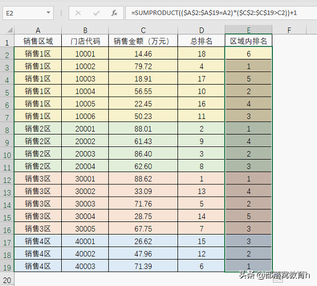The image size is (317, 286).
Task: Click header cell 销售金额（万元）
Action: click(x=143, y=41)
